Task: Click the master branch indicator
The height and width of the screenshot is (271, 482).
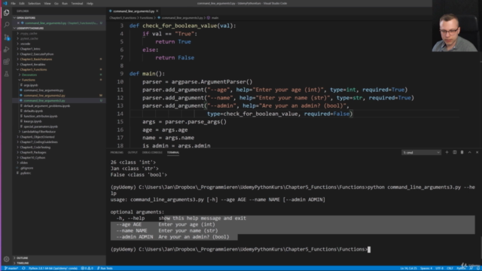Action: click(11, 268)
